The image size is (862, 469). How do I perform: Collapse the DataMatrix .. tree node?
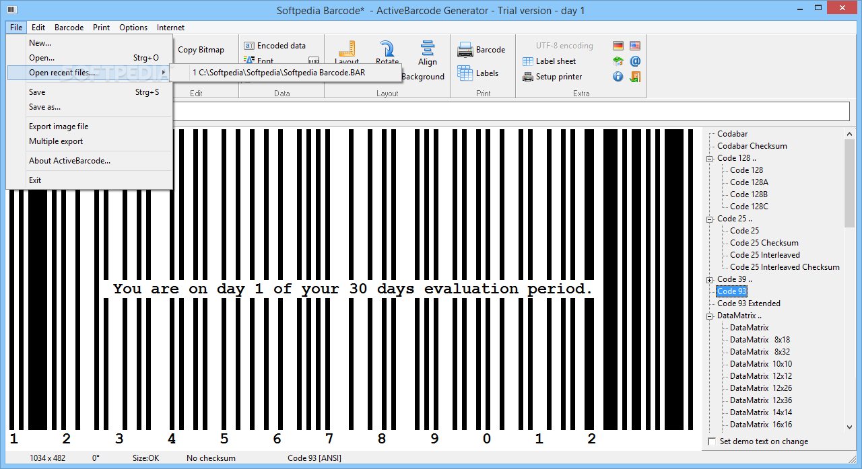coord(710,316)
